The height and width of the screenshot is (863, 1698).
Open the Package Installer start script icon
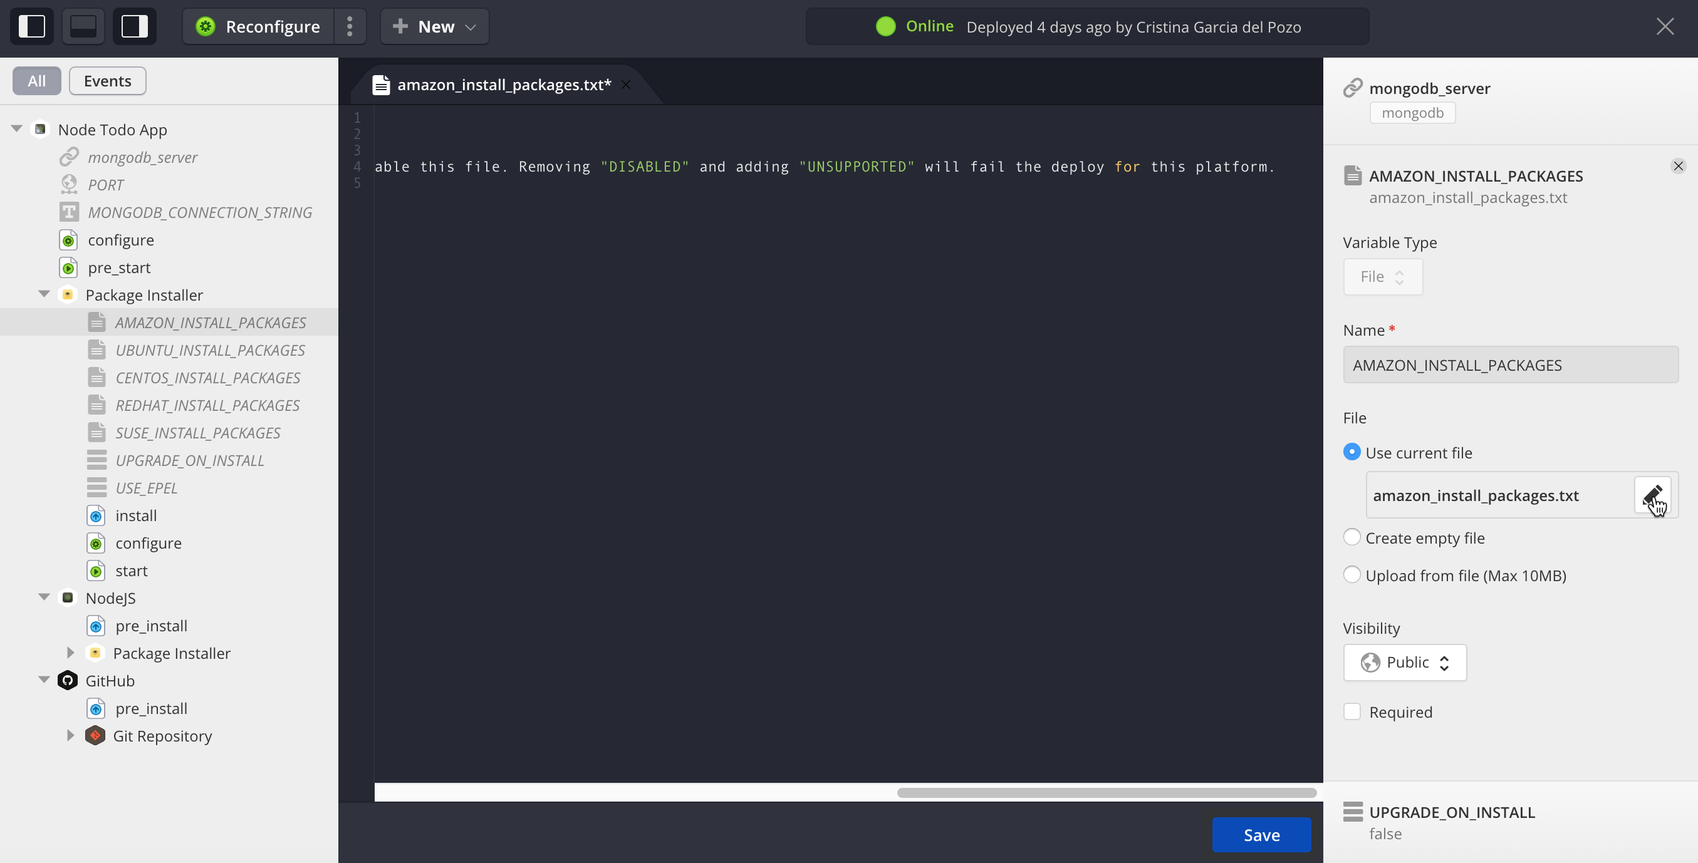pos(96,571)
